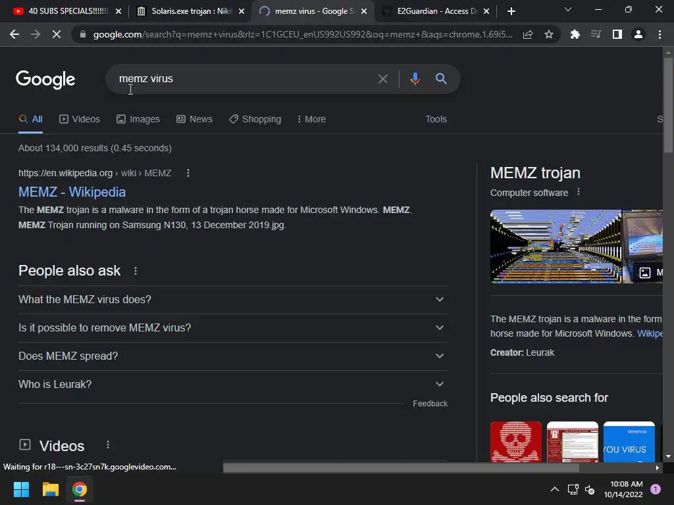The image size is (674, 505).
Task: Expand 'Who is Leurak?' question
Action: click(x=232, y=384)
